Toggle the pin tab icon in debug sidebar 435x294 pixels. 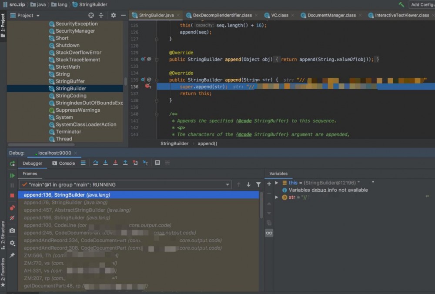12,255
